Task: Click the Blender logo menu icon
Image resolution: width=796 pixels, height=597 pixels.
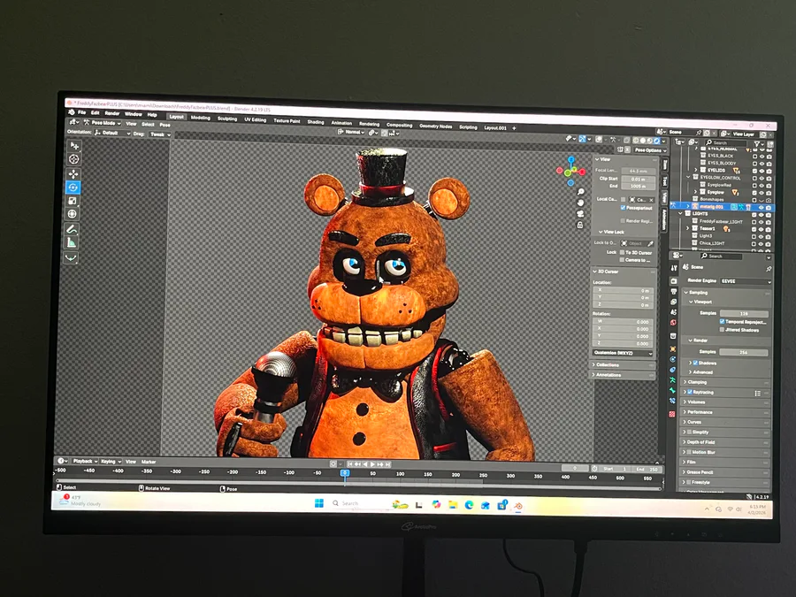Action: 72,112
